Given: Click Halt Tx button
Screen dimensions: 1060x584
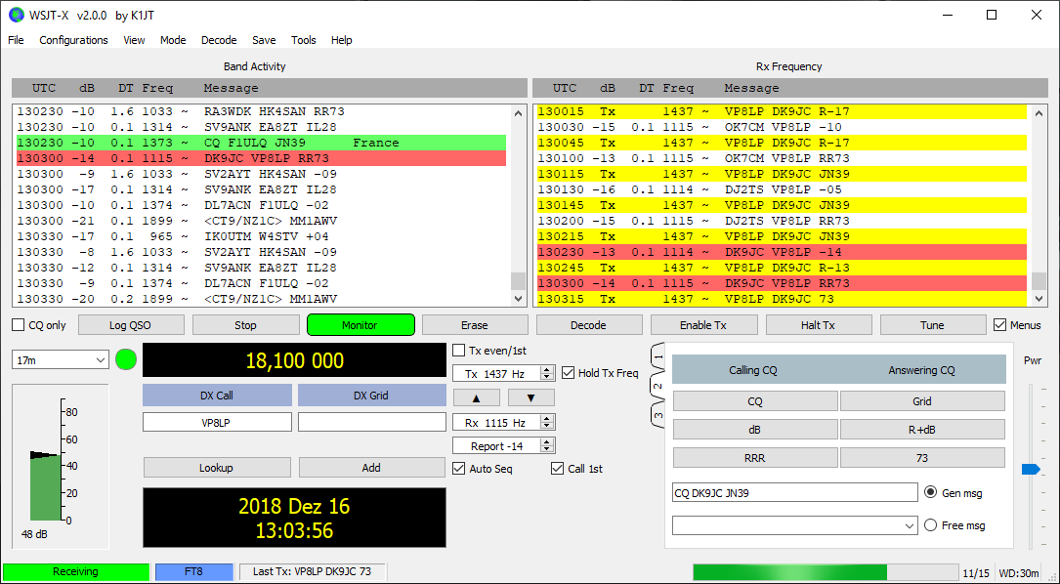Looking at the screenshot, I should (818, 325).
